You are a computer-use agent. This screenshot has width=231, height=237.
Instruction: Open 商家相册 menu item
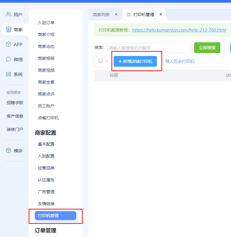[x=46, y=58]
